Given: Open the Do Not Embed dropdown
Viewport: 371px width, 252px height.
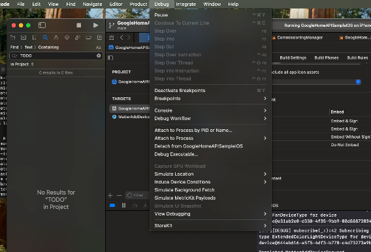Looking at the screenshot, I should coord(345,145).
